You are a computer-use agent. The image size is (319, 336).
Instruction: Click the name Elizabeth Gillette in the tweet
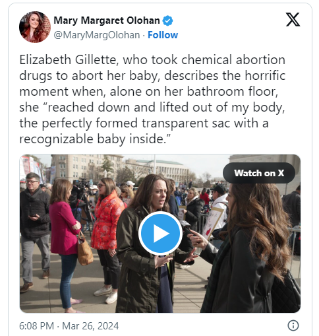(x=68, y=60)
